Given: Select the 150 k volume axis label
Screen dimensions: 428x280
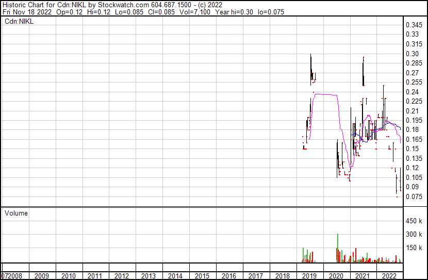Looking at the screenshot, I should [x=414, y=248].
